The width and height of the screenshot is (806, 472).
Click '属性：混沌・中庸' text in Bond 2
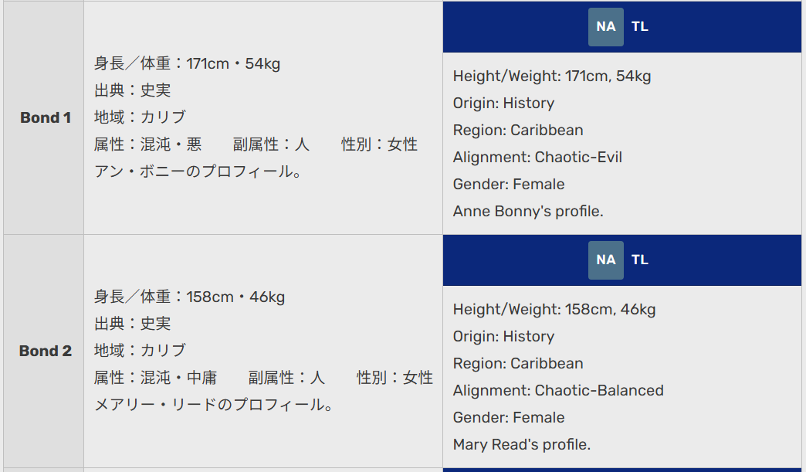click(x=156, y=378)
